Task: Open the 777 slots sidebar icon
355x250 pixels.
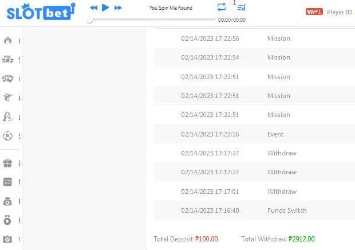Action: pyautogui.click(x=7, y=60)
